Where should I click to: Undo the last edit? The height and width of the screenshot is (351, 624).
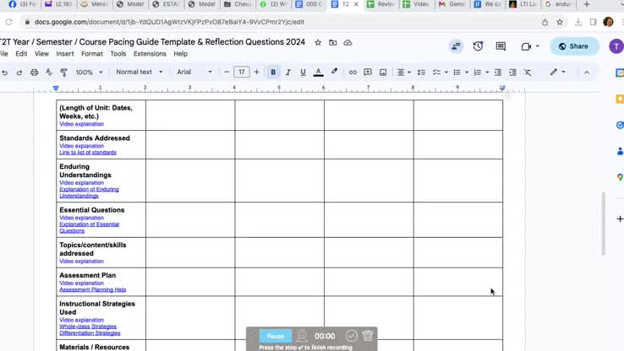point(4,73)
